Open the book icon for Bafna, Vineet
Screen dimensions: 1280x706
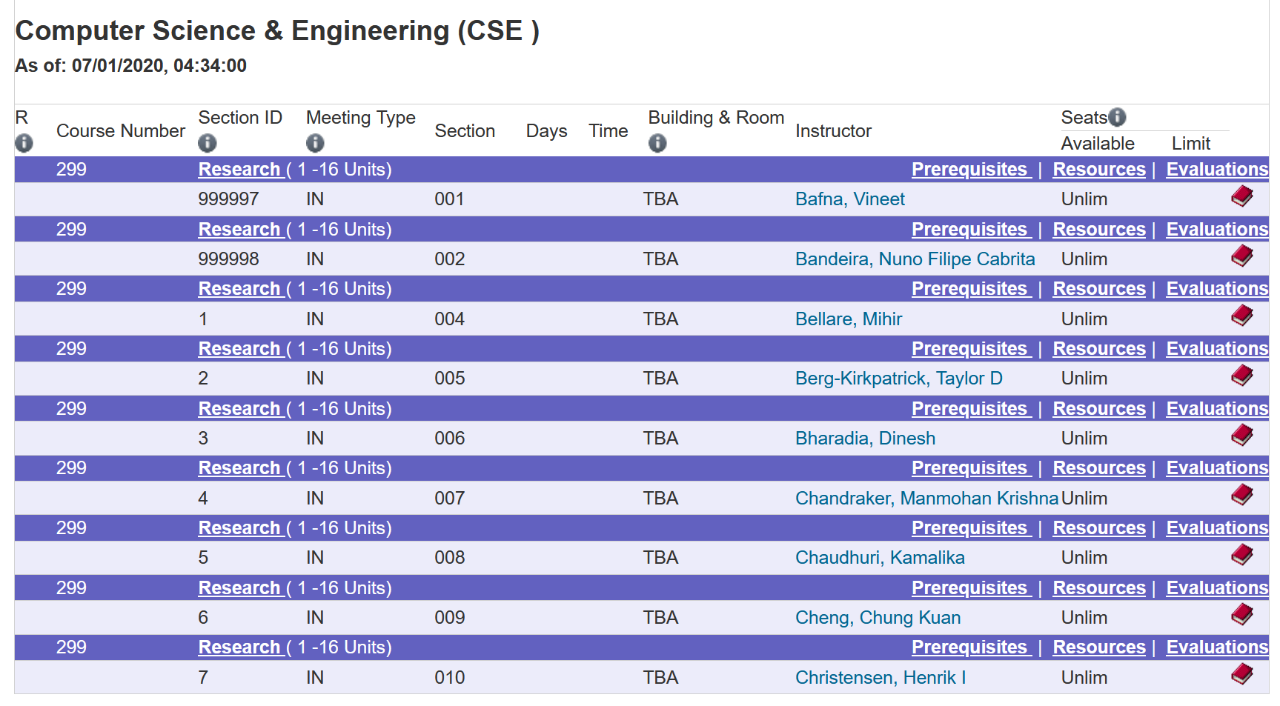[1242, 196]
